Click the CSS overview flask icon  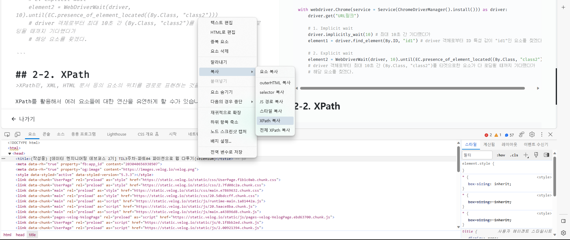tap(157, 134)
